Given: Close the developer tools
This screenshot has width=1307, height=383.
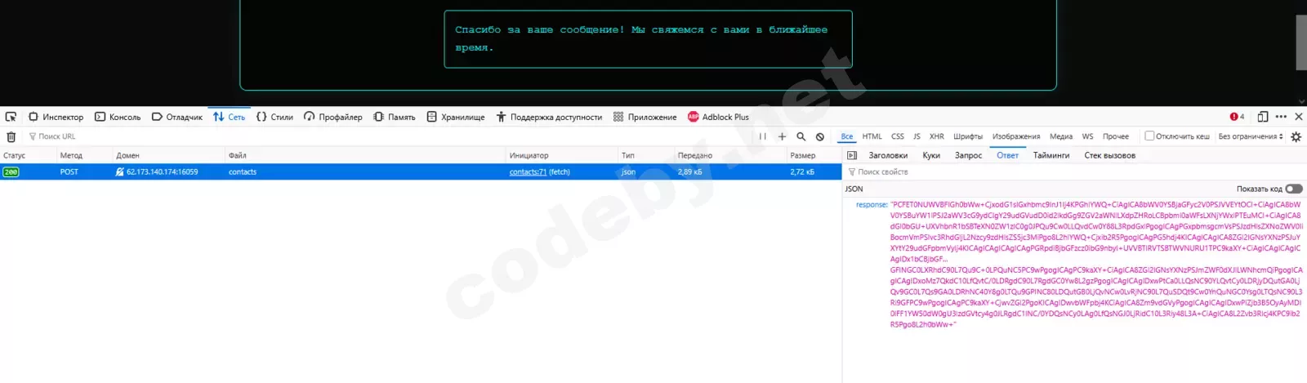Looking at the screenshot, I should click(x=1299, y=117).
